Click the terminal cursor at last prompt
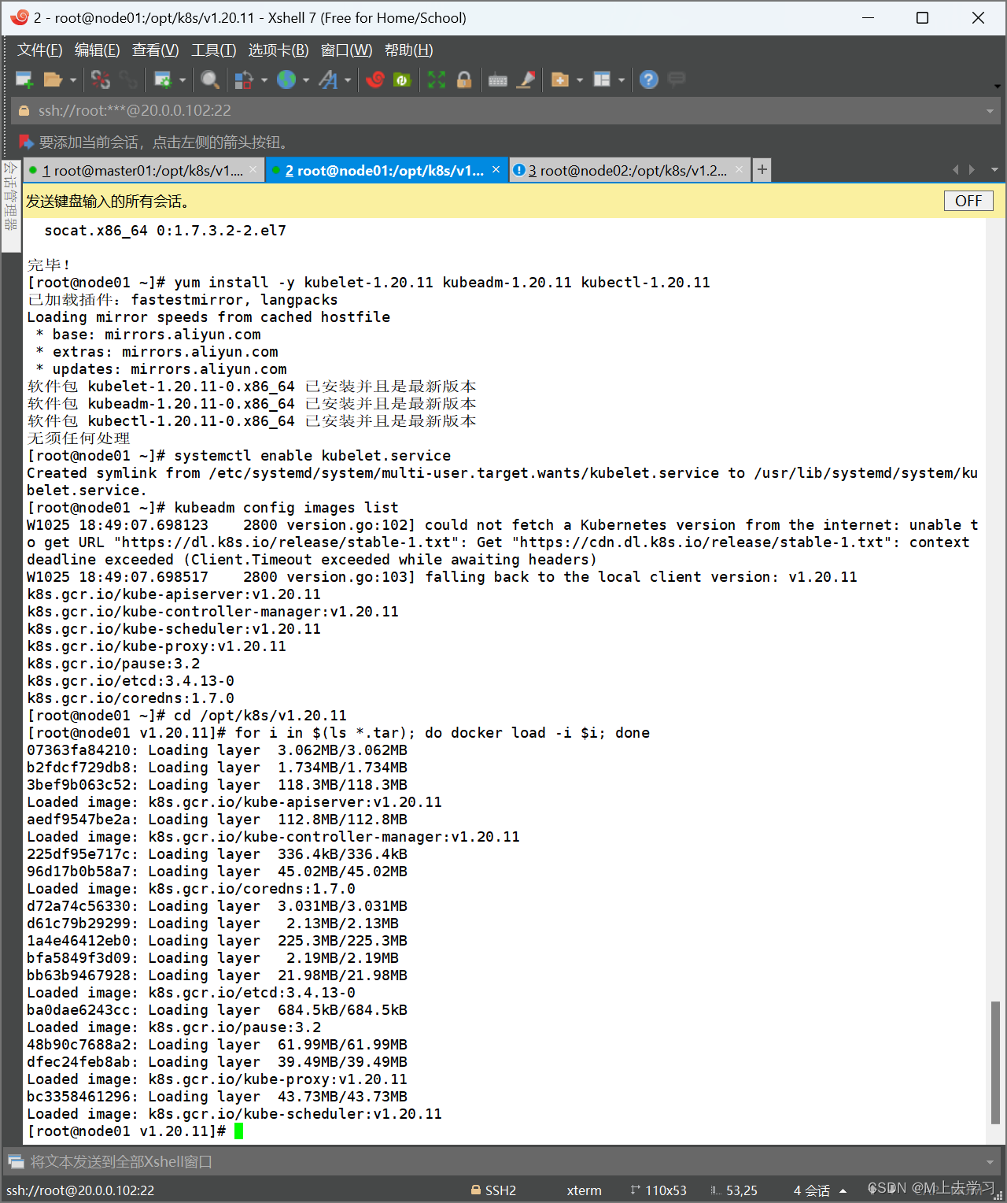 (x=239, y=1131)
